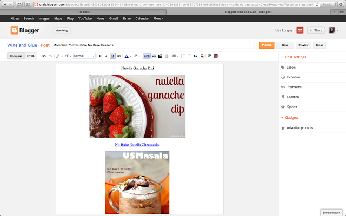Screen dimensions: 346x216
Task: Apply bold formatting with the B icon
Action: pos(100,56)
